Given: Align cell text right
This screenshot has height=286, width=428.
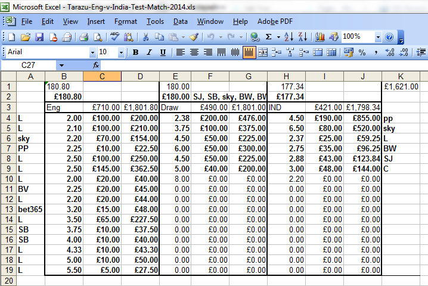Looking at the screenshot, I should click(x=207, y=52).
